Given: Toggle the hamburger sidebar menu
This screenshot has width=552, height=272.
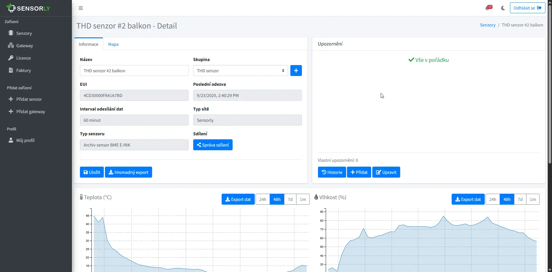Looking at the screenshot, I should click(81, 8).
